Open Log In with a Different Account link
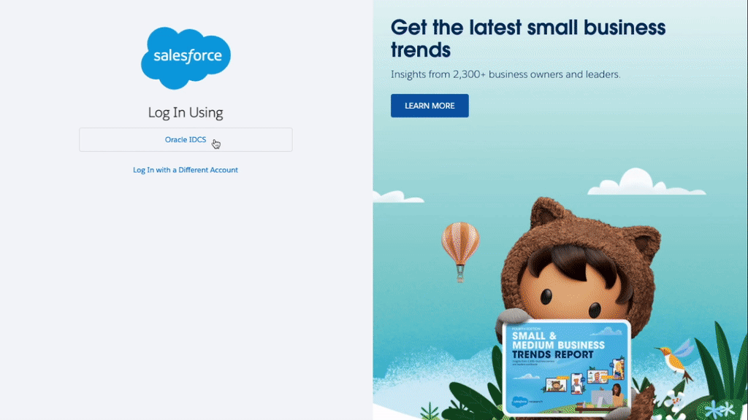 click(186, 170)
